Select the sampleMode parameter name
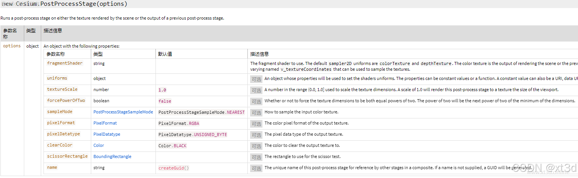The height and width of the screenshot is (178, 578). tap(60, 112)
